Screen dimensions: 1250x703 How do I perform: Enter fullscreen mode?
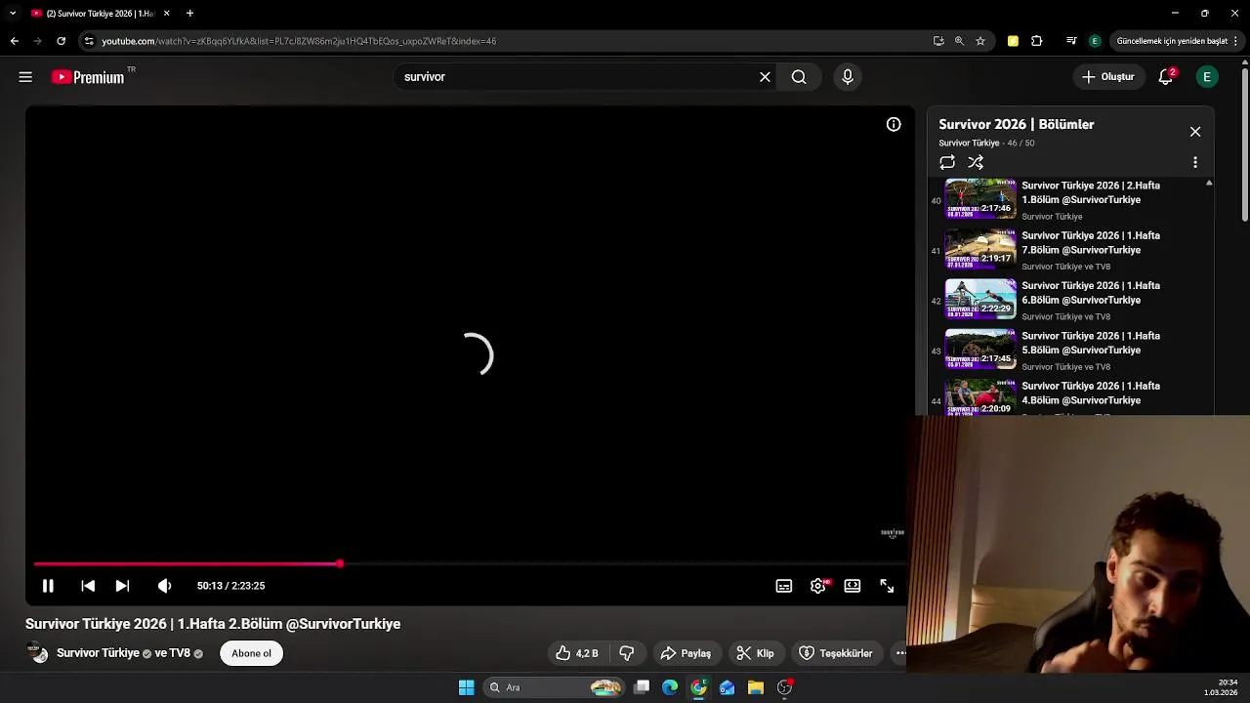tap(887, 586)
